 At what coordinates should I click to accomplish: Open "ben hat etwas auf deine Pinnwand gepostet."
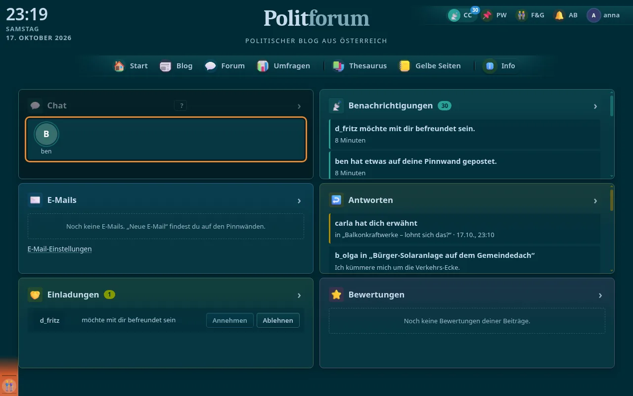(464, 165)
